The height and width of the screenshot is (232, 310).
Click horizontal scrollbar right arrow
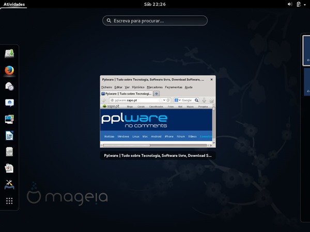tap(211, 145)
